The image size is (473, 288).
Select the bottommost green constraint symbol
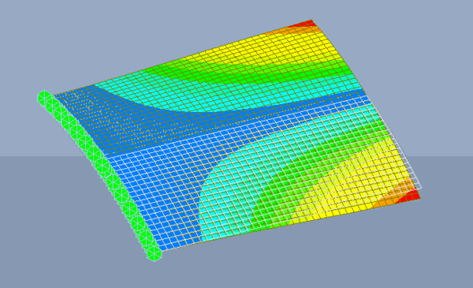(155, 253)
